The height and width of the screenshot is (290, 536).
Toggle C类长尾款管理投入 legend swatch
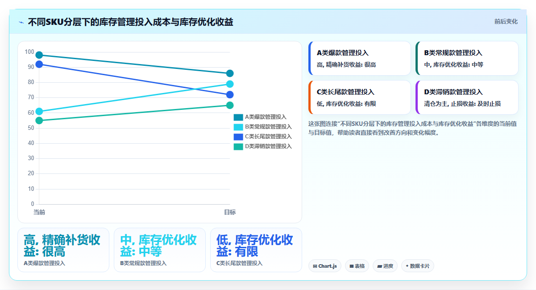[238, 137]
